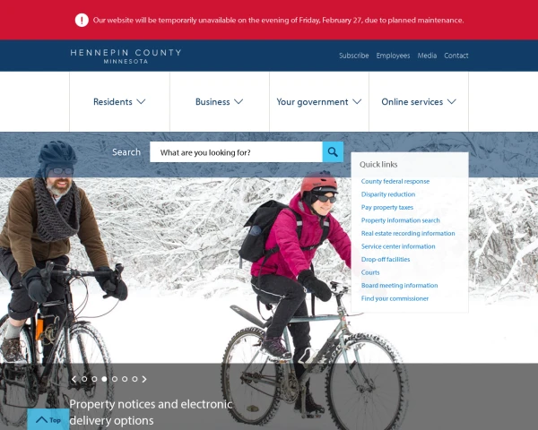
Task: Select the second carousel slide dot
Action: (94, 379)
